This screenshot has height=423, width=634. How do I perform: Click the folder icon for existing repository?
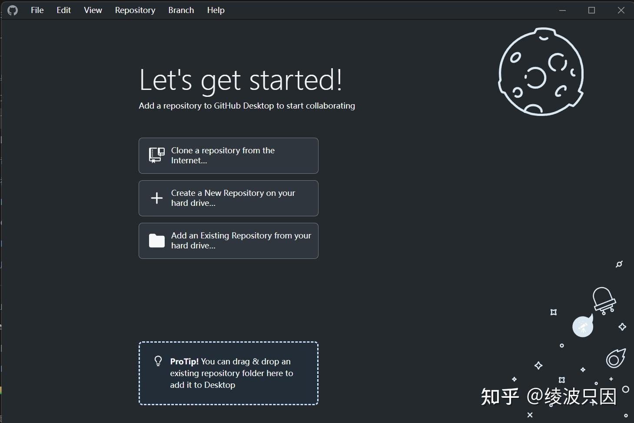[156, 241]
